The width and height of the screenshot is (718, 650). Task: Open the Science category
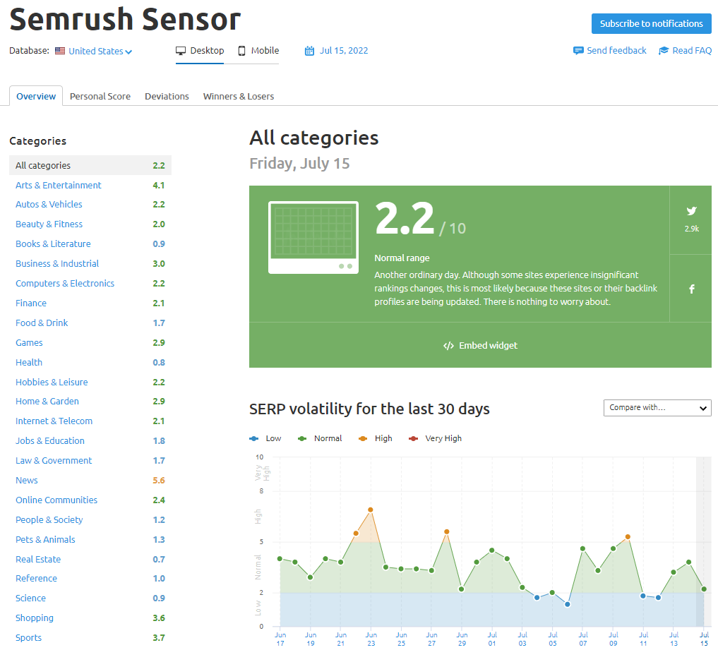click(x=30, y=598)
